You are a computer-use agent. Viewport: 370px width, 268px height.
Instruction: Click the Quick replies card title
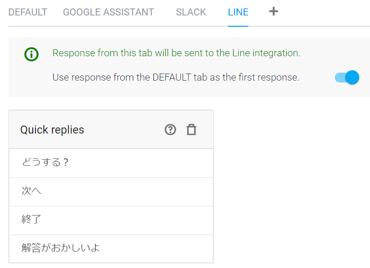(52, 130)
